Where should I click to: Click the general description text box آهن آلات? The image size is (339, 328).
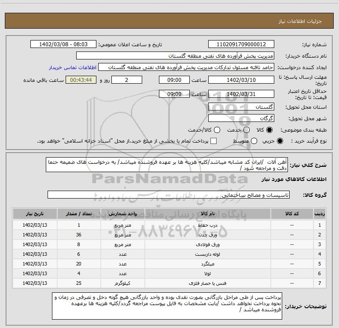click(x=167, y=165)
